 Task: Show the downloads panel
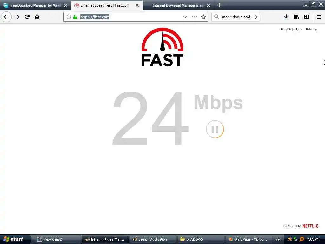[x=286, y=17]
